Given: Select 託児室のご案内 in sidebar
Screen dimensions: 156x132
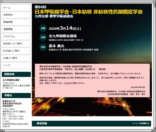Looking at the screenshot, I should pyautogui.click(x=16, y=51).
